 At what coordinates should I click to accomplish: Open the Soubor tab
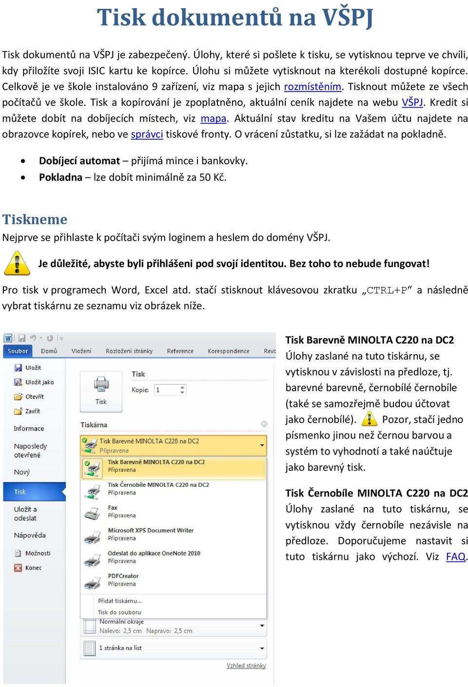[x=18, y=351]
